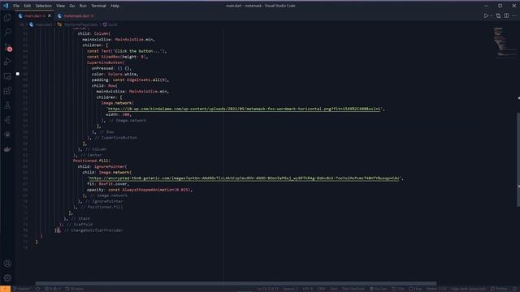Open the Accounts menu icon
Screen dimensions: 520x292
tap(7, 264)
